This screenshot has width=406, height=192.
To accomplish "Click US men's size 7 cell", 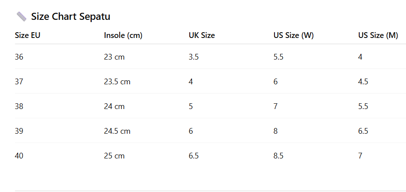I will click(361, 156).
